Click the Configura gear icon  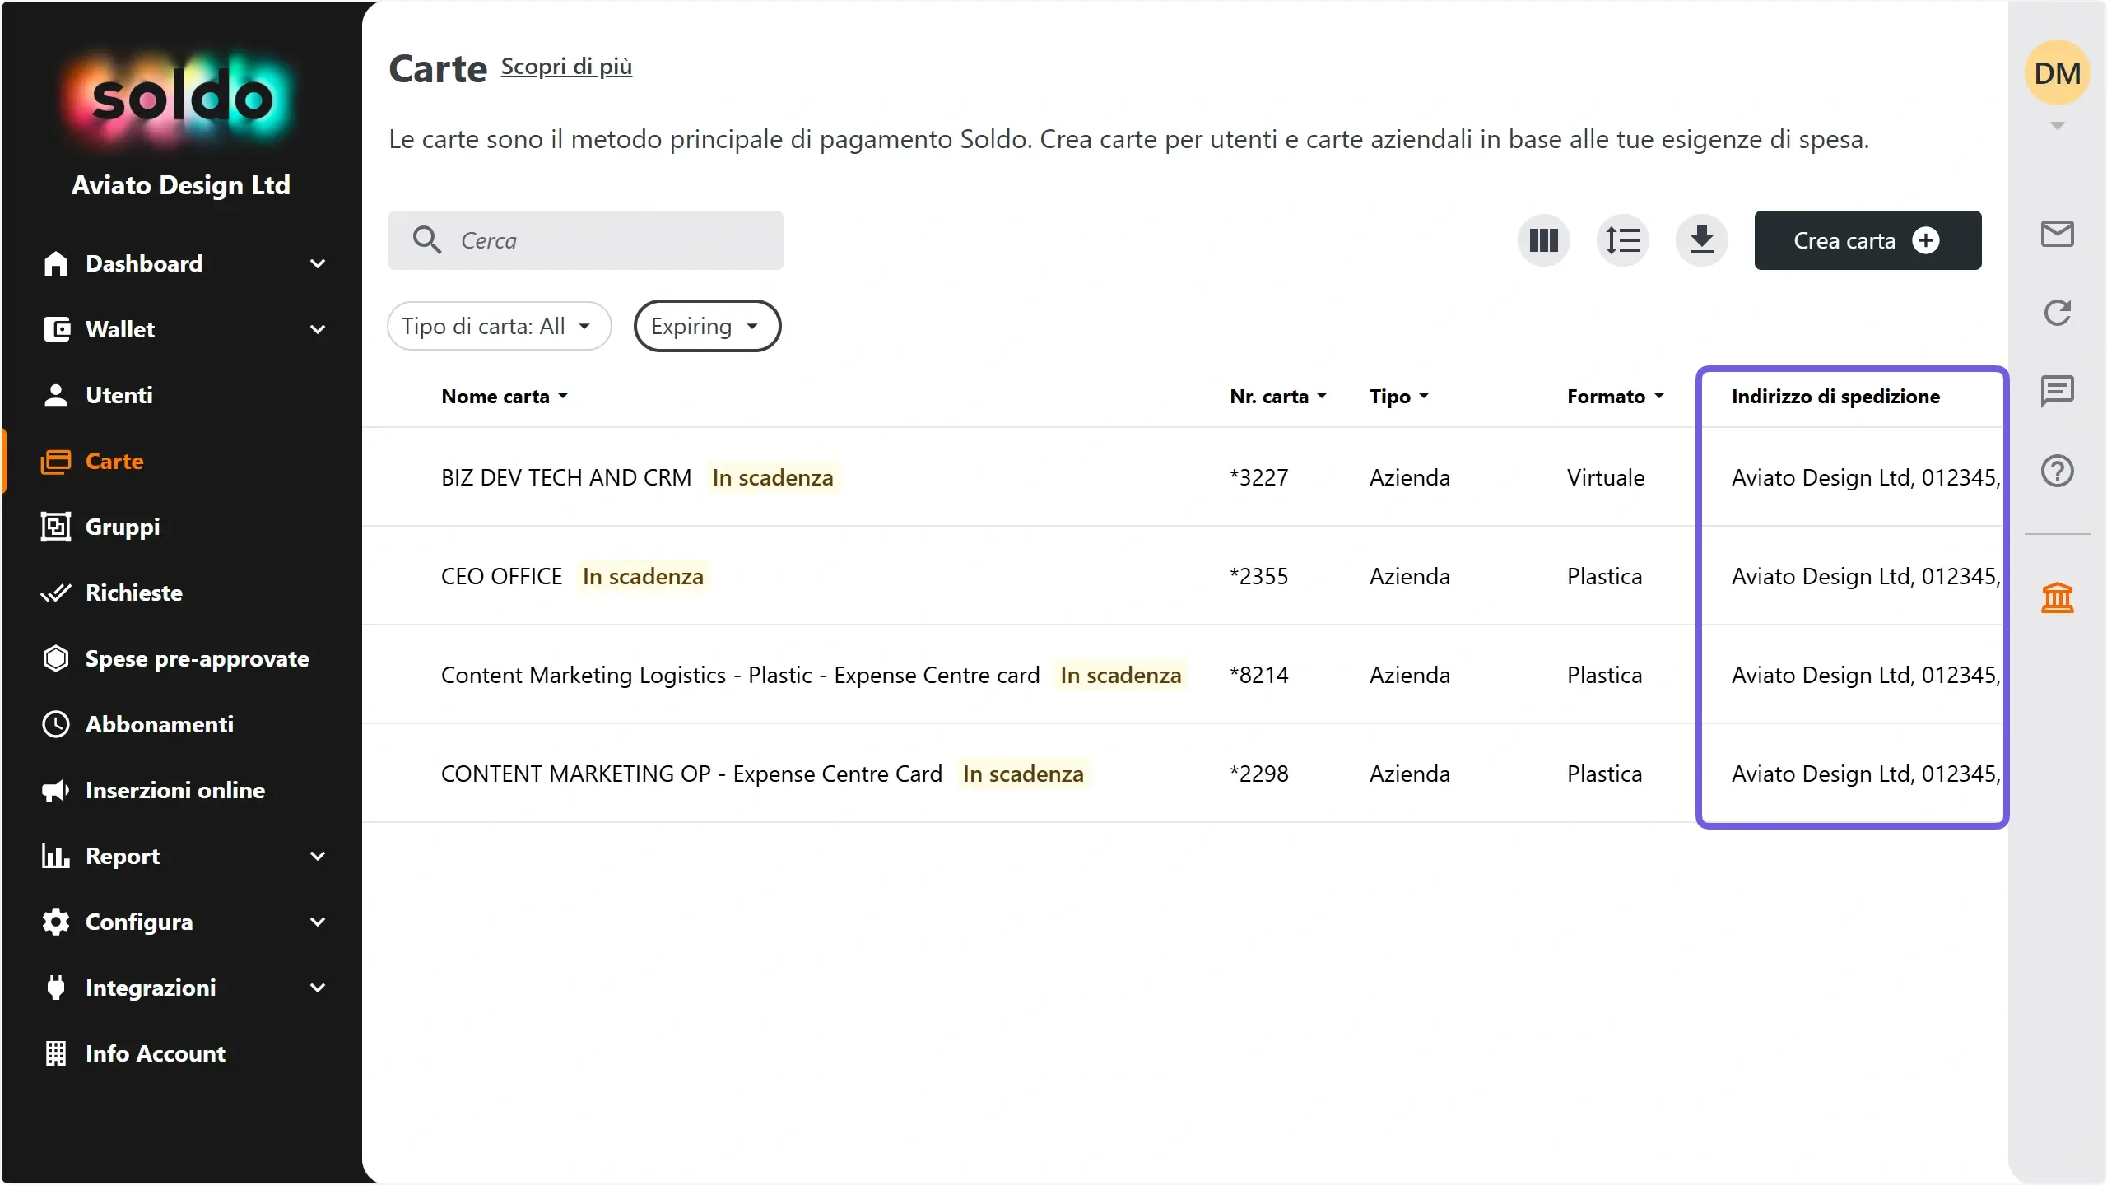click(x=55, y=922)
